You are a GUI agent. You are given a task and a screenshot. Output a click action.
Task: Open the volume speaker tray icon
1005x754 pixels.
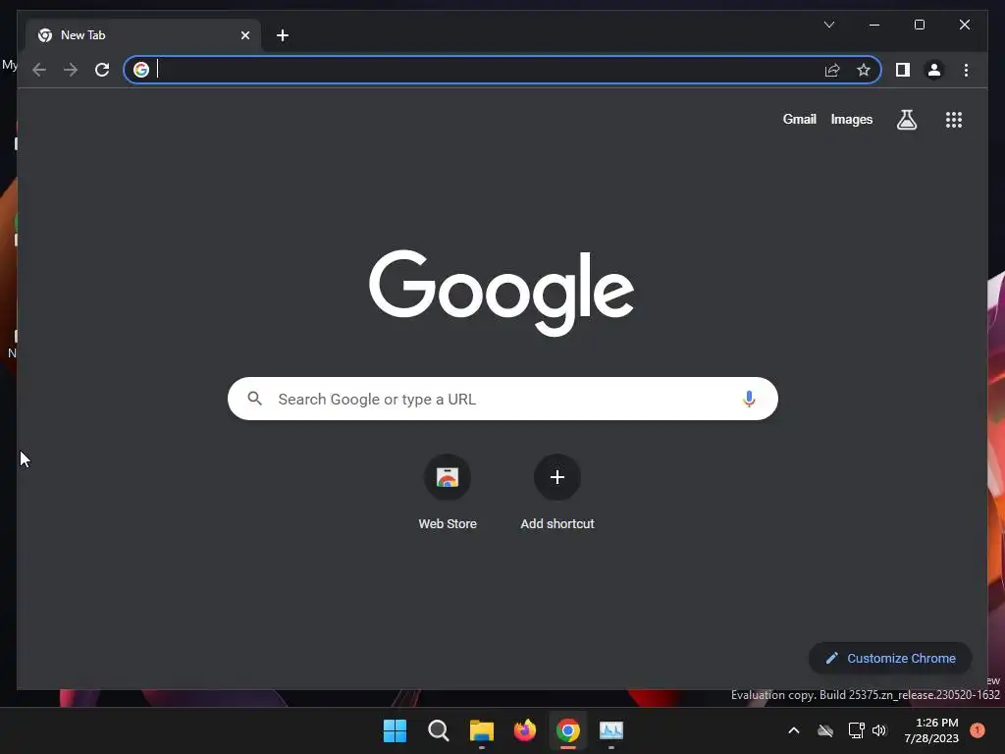[878, 730]
